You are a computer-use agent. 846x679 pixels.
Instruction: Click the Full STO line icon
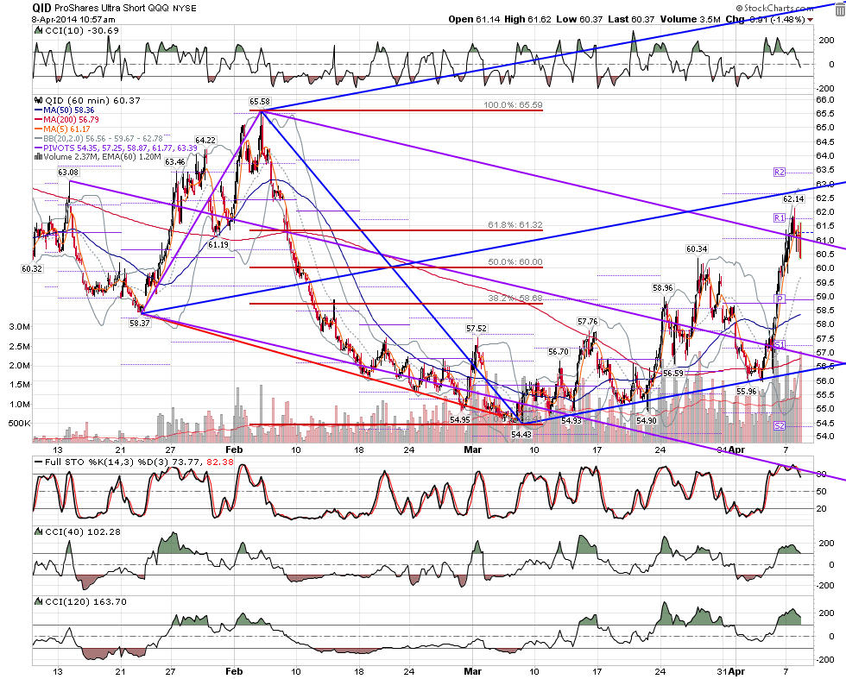(38, 462)
